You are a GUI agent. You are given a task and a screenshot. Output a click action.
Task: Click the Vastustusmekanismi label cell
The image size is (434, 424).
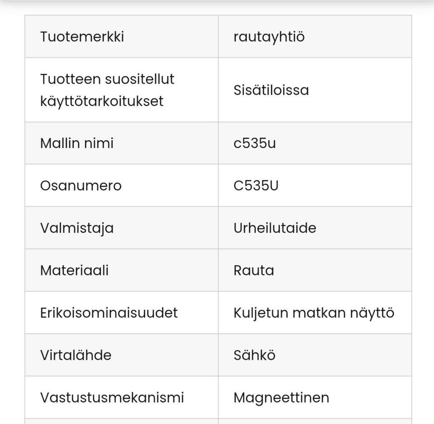pos(112,398)
